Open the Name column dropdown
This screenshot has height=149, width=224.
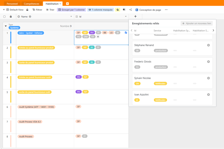point(71,16)
